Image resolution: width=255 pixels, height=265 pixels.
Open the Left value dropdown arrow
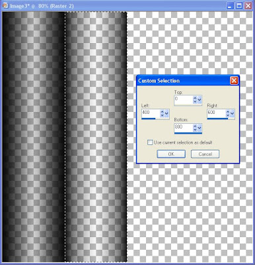coord(166,113)
